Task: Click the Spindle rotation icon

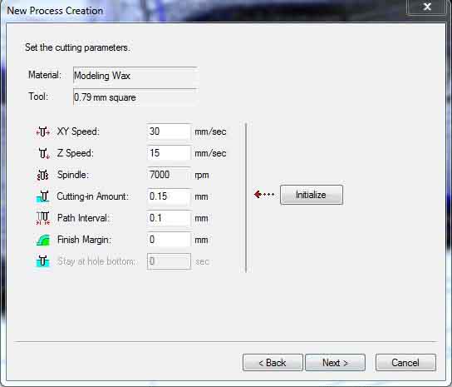Action: [43, 175]
